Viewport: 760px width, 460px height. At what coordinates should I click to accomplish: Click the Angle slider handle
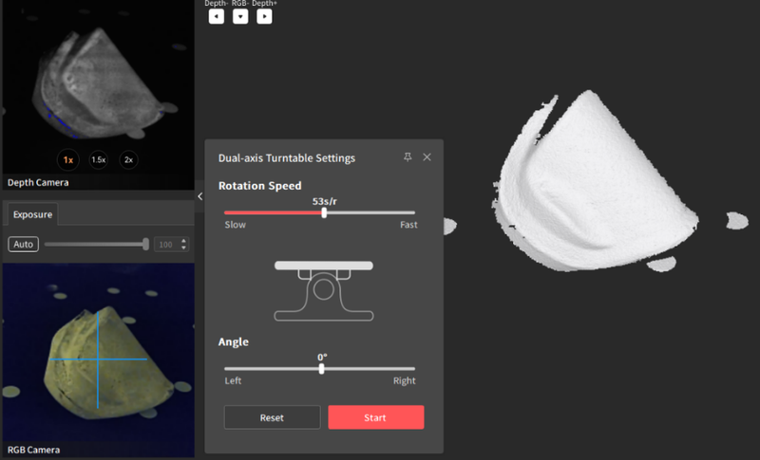(x=322, y=368)
